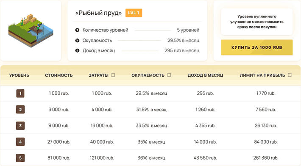
Task: Click the 'Количество уровней' label
Action: (106, 30)
